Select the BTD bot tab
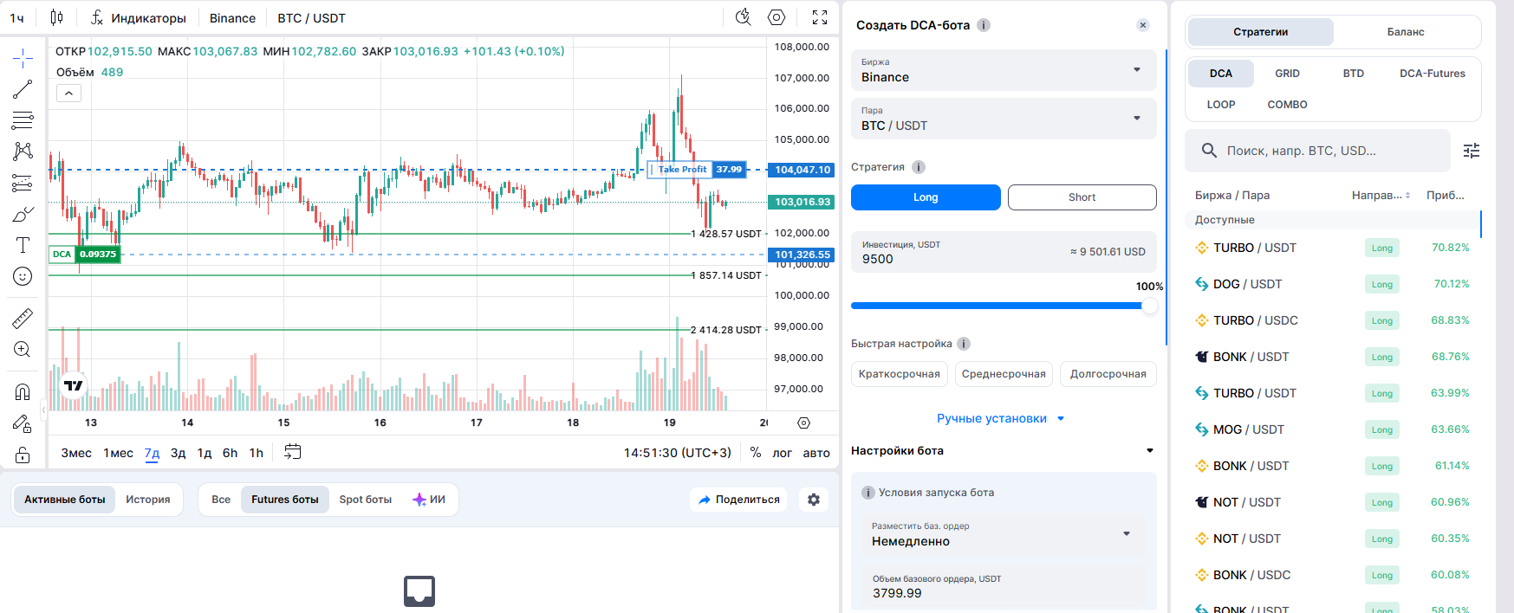This screenshot has height=613, width=1514. click(x=1353, y=74)
